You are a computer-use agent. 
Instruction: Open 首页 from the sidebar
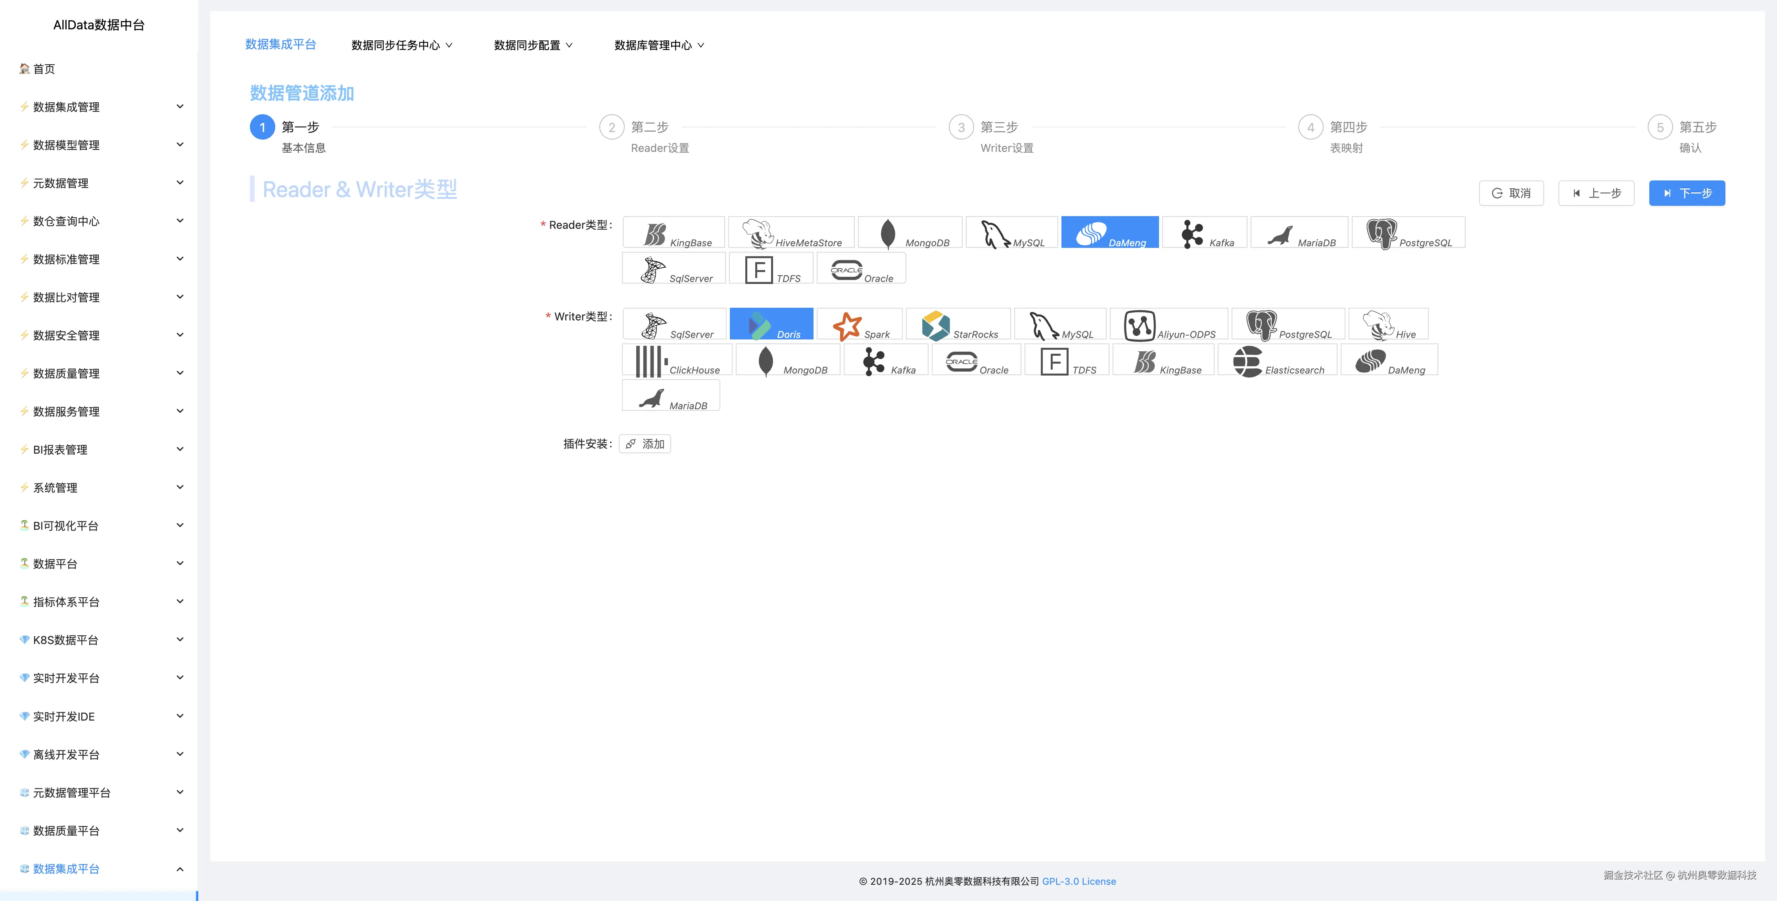(44, 68)
